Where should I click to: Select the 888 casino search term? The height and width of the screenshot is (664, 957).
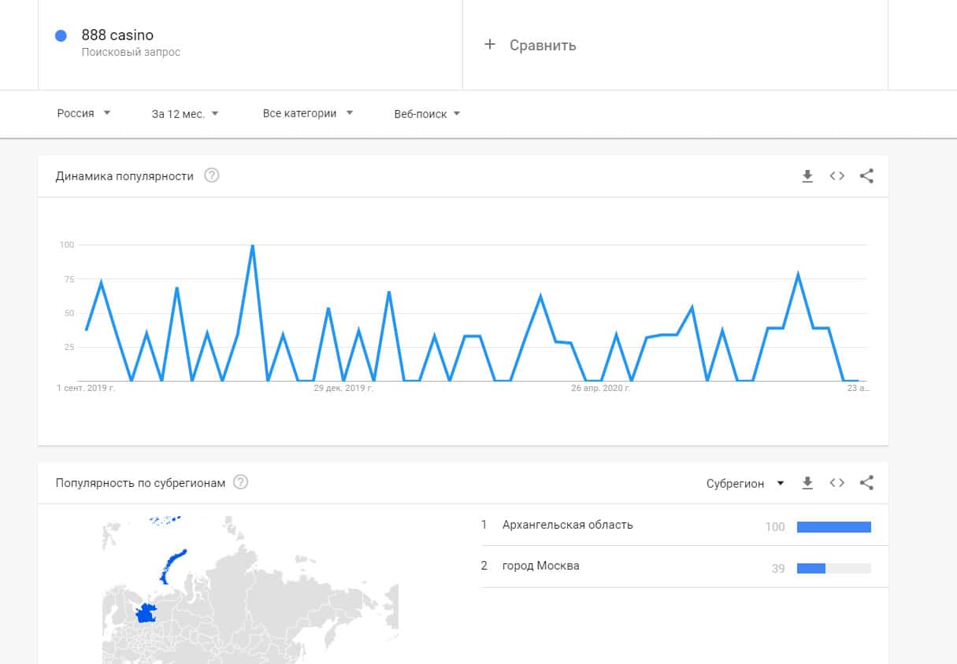pos(117,35)
